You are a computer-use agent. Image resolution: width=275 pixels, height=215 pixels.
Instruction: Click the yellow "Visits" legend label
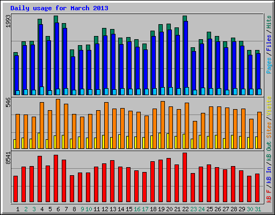[269, 106]
